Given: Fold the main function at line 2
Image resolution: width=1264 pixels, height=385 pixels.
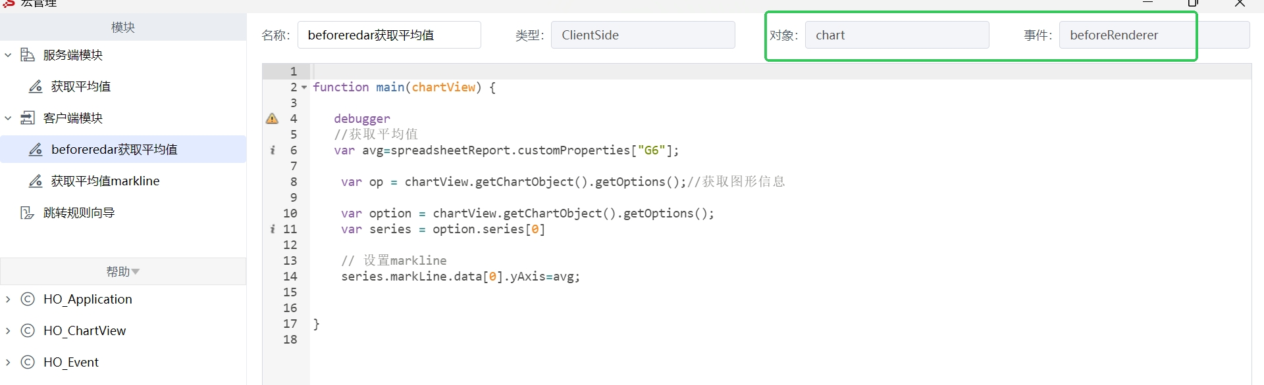Looking at the screenshot, I should pyautogui.click(x=304, y=87).
